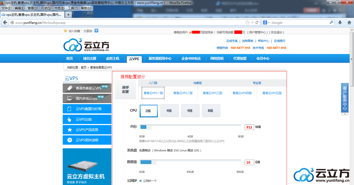354x185 pixels.
Task: Open 网络营销 in the navigation bar
Action: (x=217, y=58)
